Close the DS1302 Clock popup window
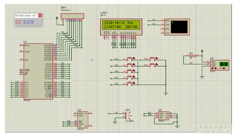 pyautogui.click(x=40, y=16)
